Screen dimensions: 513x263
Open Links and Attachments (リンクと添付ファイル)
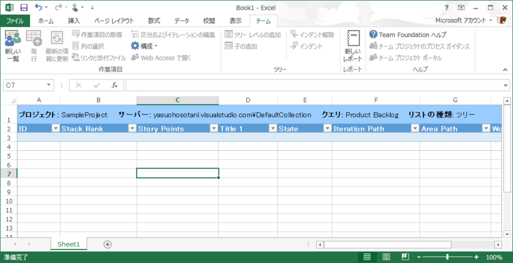[99, 58]
